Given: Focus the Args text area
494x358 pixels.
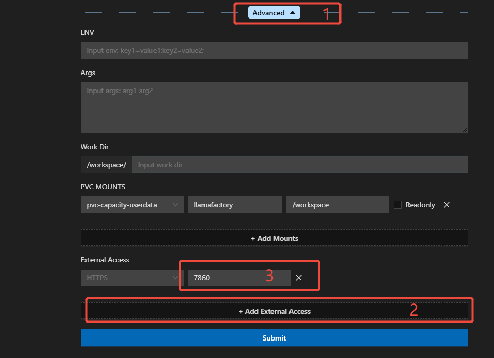Looking at the screenshot, I should tap(274, 107).
